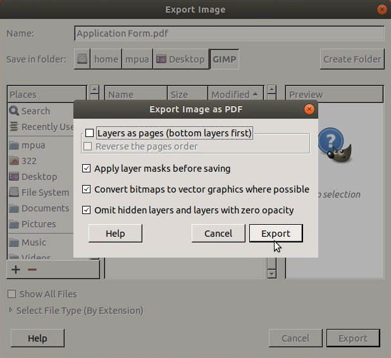This screenshot has height=358, width=391.
Task: Click the 322 home folder icon
Action: 14,161
